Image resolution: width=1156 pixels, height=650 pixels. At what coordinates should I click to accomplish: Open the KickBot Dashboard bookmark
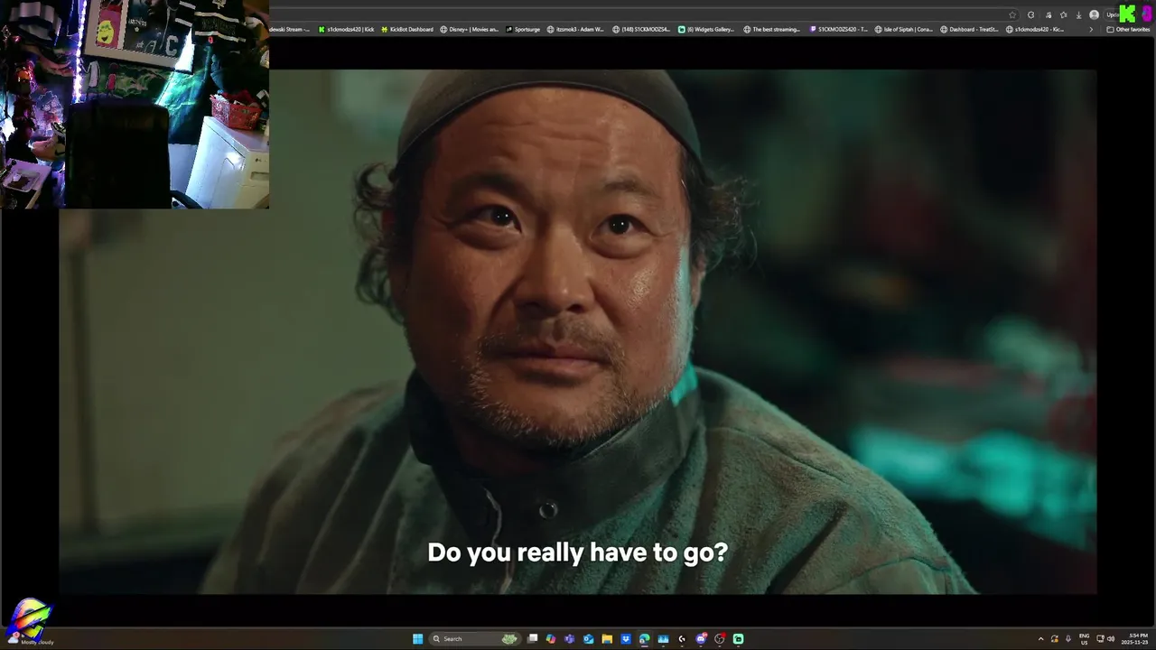[x=406, y=29]
